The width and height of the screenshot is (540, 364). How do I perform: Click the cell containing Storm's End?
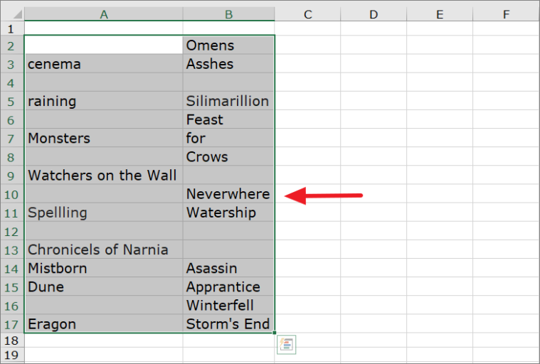(x=228, y=324)
